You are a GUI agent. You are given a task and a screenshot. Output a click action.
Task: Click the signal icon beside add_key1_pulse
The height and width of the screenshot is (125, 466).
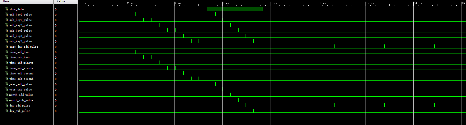pos(7,14)
